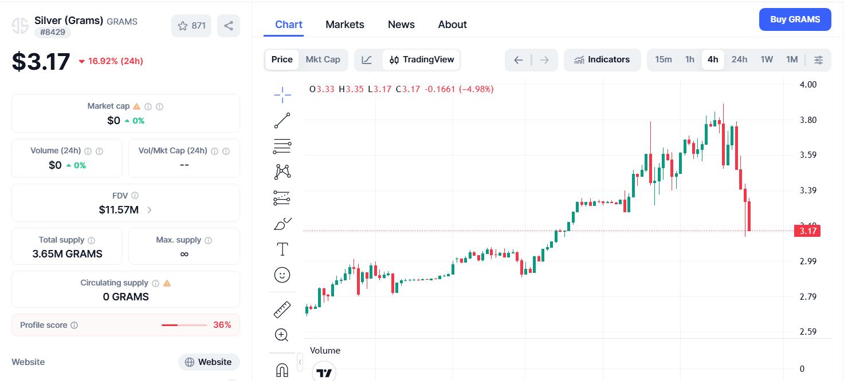Select the brush drawing tool
Screen dimensions: 844x381
click(x=282, y=224)
